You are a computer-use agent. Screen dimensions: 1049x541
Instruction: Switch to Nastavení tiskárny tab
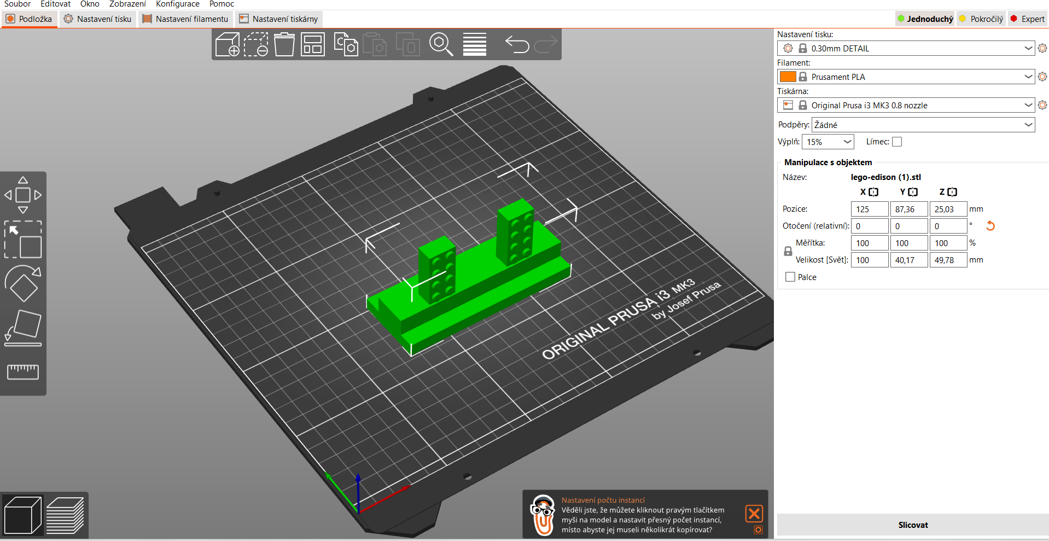pyautogui.click(x=279, y=19)
